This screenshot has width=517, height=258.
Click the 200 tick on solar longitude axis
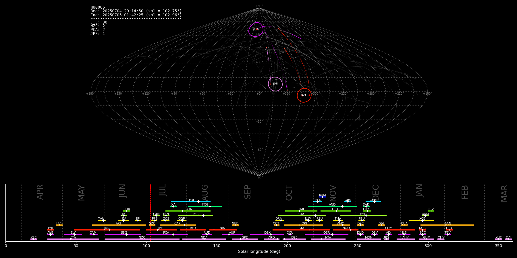click(287, 246)
